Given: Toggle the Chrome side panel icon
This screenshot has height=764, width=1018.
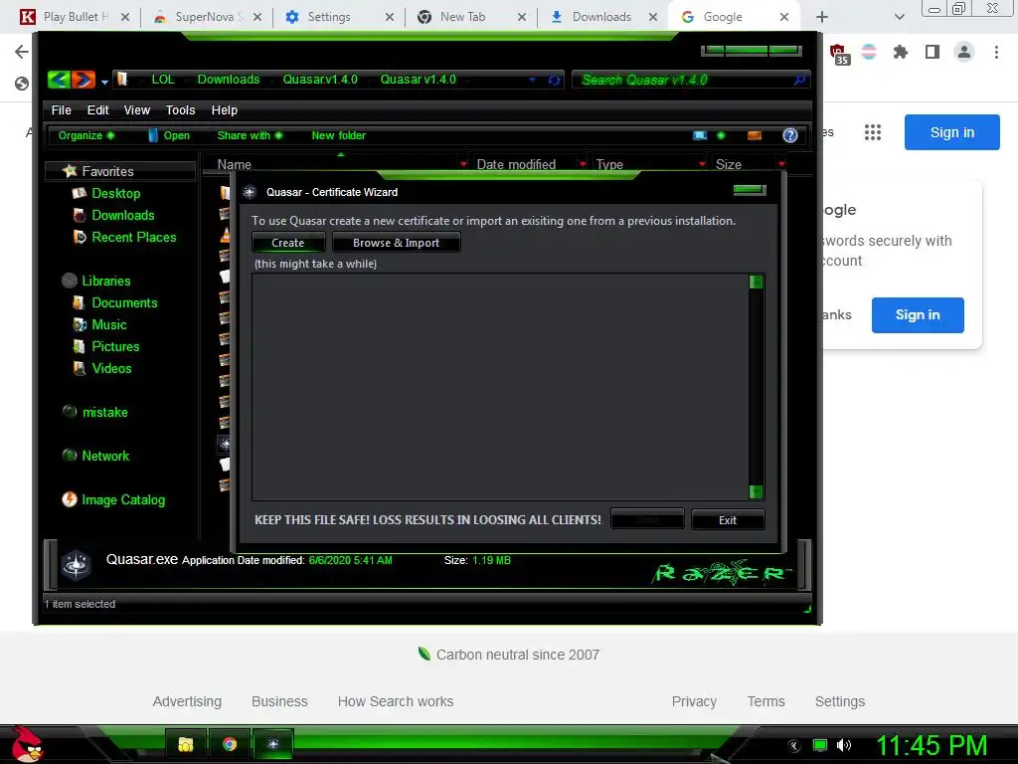Looking at the screenshot, I should click(x=933, y=52).
